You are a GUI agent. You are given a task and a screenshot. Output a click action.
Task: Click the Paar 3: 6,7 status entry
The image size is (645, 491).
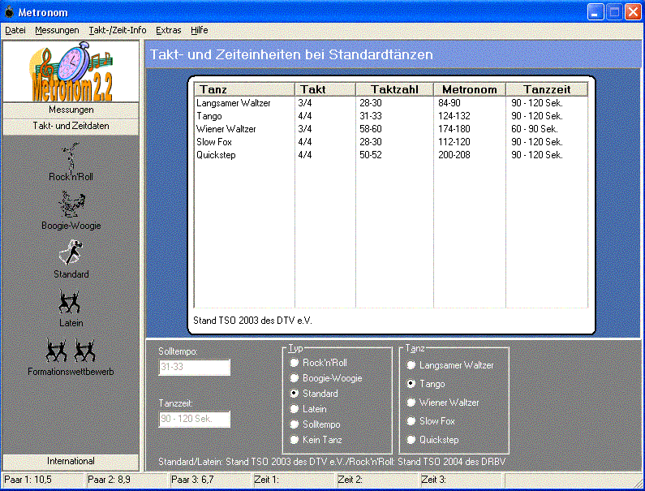point(211,480)
